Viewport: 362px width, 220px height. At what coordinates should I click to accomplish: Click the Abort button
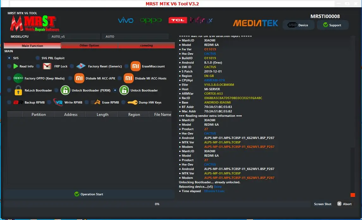[x=345, y=204]
